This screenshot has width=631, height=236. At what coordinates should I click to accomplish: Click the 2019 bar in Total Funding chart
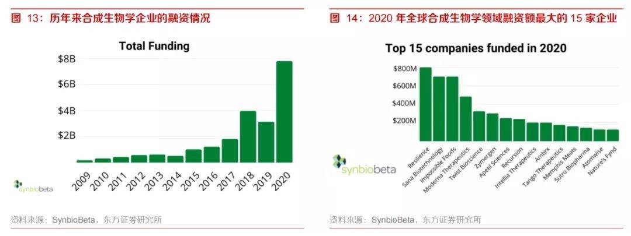(266, 142)
